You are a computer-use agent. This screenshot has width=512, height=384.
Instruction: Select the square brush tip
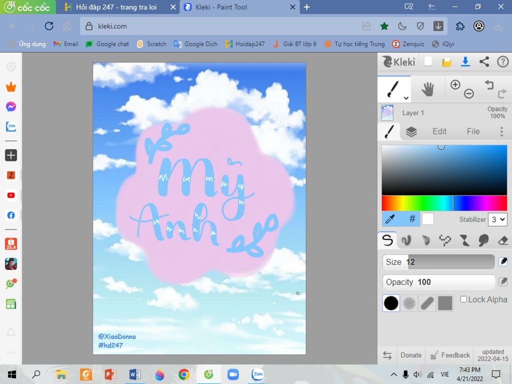pyautogui.click(x=445, y=303)
